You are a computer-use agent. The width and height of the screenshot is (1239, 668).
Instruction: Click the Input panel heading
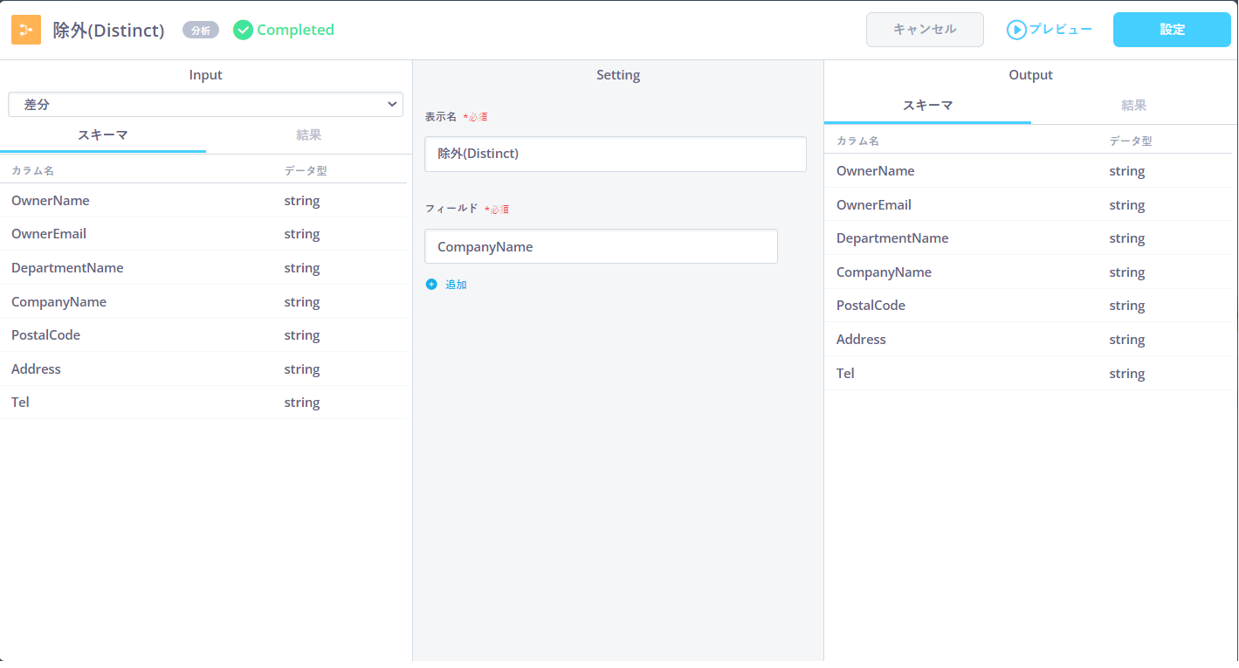pyautogui.click(x=206, y=75)
